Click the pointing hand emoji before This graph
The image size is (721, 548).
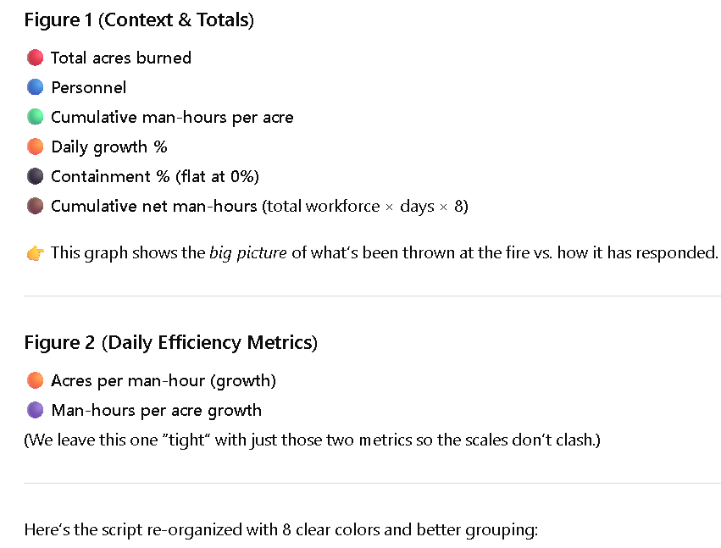35,253
